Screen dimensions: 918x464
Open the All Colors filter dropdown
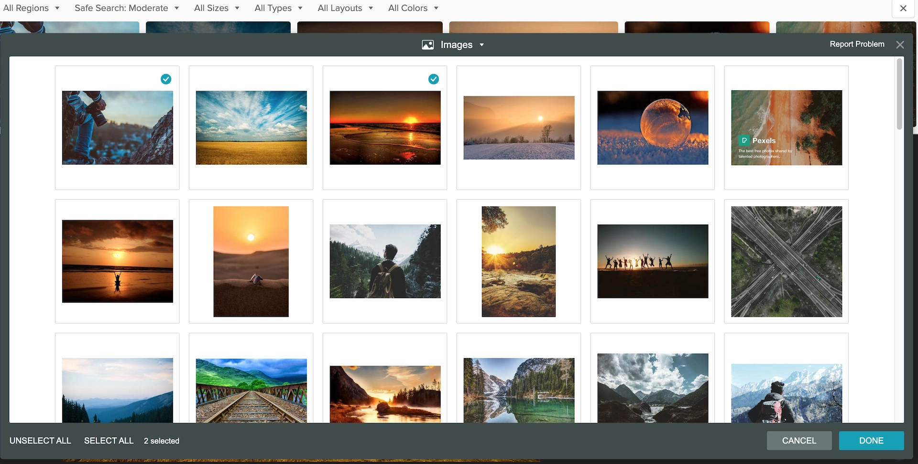coord(413,8)
